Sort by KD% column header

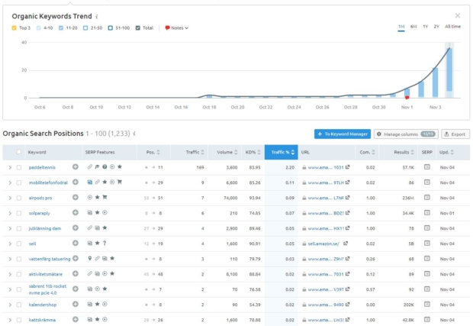tap(253, 152)
